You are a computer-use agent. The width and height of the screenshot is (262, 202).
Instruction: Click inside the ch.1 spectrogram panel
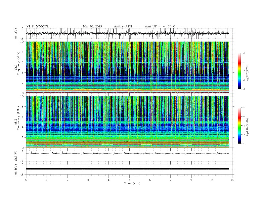coord(127,67)
